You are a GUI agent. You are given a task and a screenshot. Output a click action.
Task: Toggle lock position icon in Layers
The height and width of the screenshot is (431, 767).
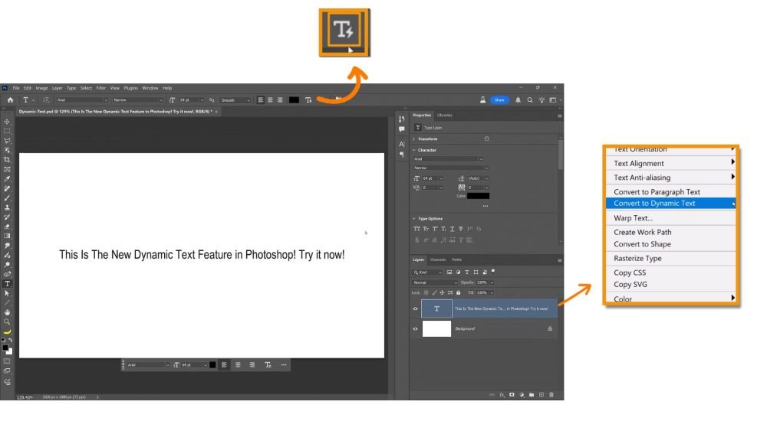click(442, 292)
